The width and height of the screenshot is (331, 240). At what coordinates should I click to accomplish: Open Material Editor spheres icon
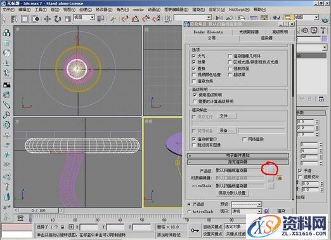click(276, 18)
